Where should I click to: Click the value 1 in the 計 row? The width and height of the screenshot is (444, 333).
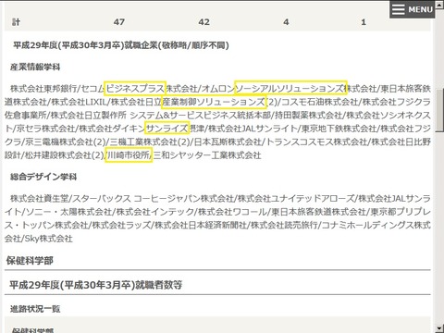[x=364, y=22]
